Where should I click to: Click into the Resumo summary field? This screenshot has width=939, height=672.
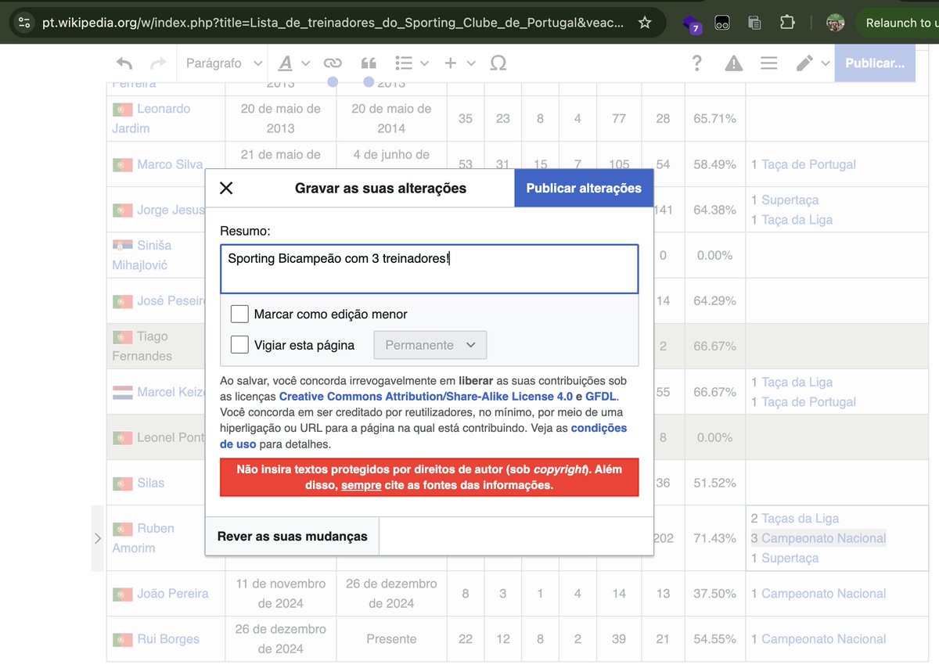click(430, 268)
